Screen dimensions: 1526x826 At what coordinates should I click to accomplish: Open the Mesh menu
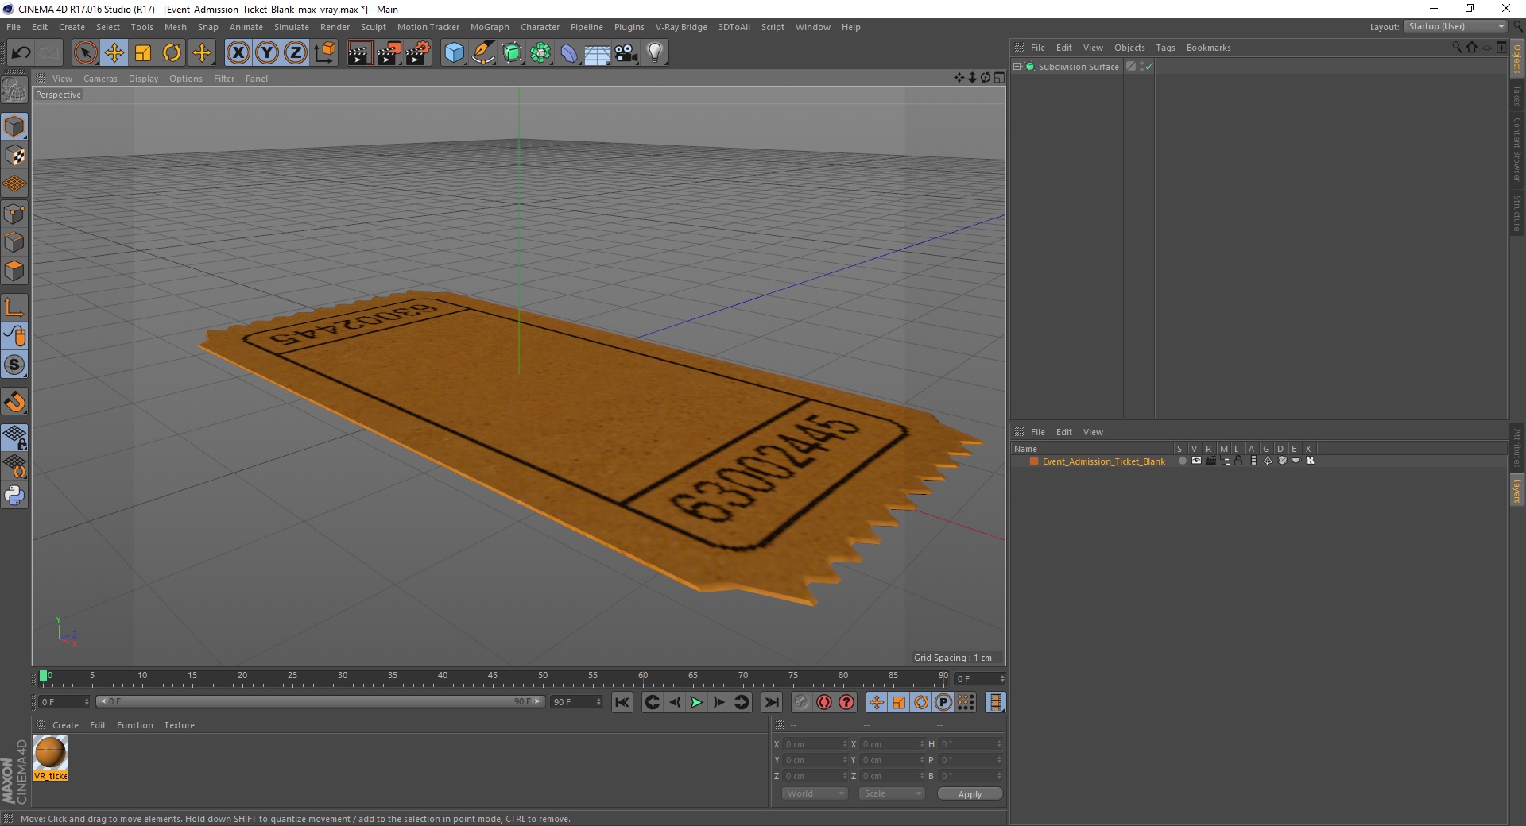pyautogui.click(x=175, y=27)
